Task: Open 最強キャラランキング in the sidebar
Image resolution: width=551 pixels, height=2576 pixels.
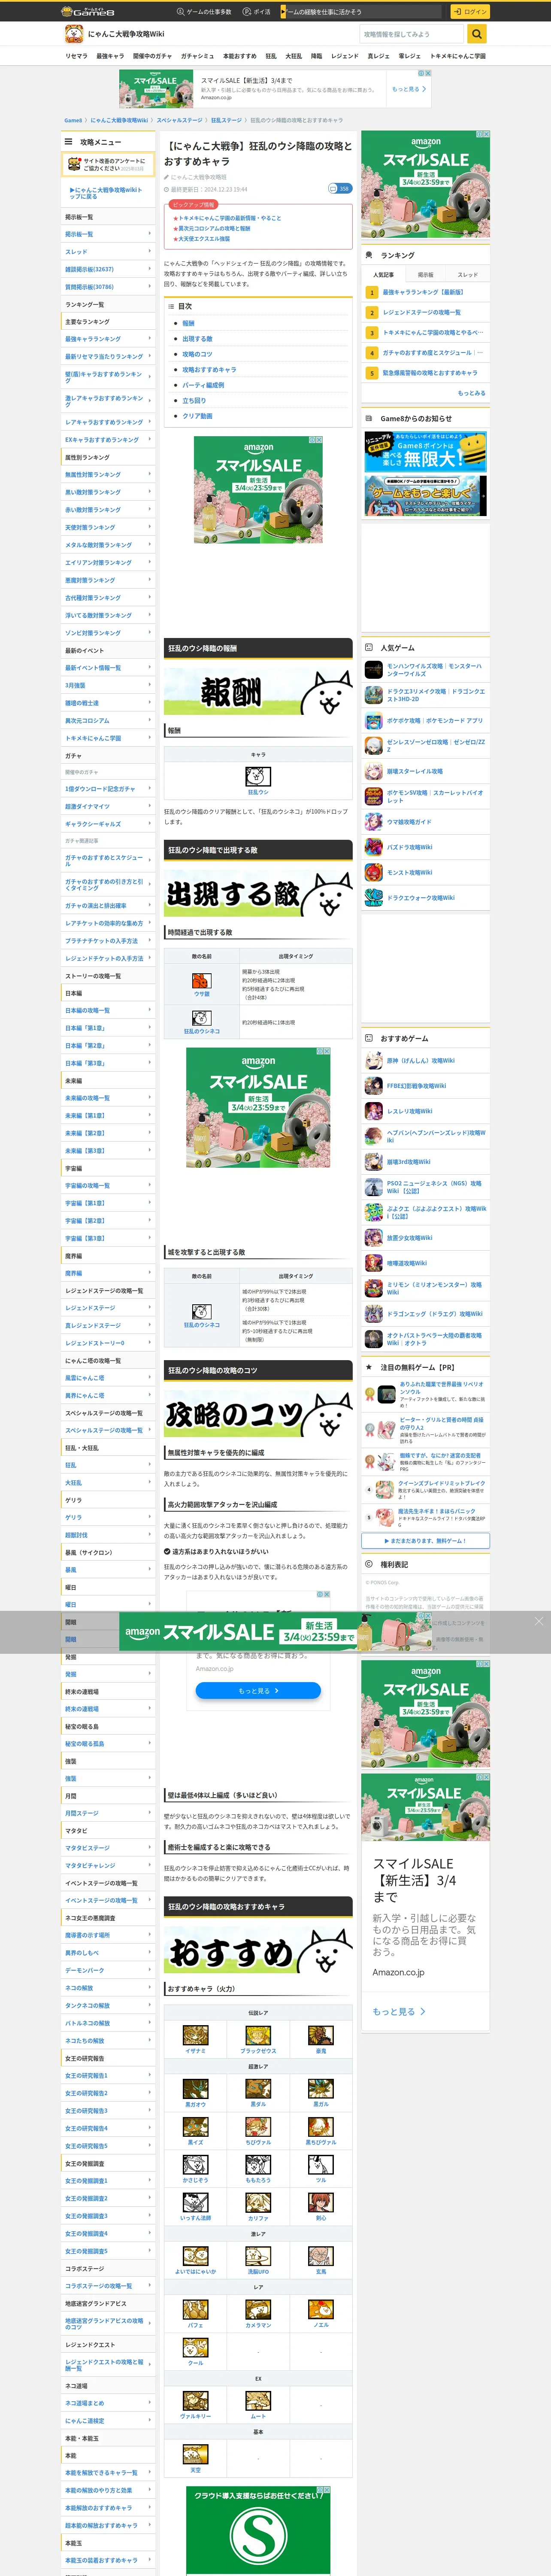Action: [108, 339]
